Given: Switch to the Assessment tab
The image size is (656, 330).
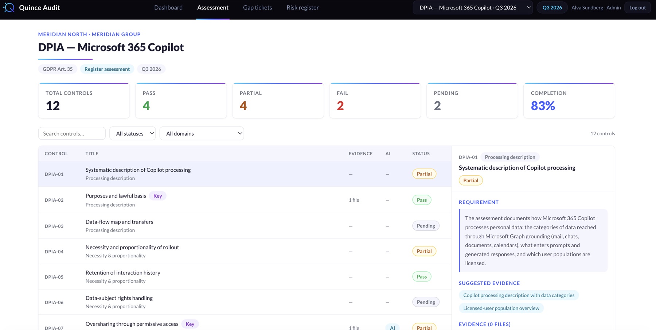Looking at the screenshot, I should click(213, 7).
